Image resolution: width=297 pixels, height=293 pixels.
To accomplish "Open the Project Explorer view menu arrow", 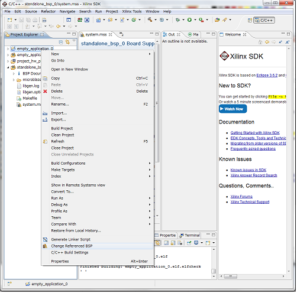I will (74, 41).
